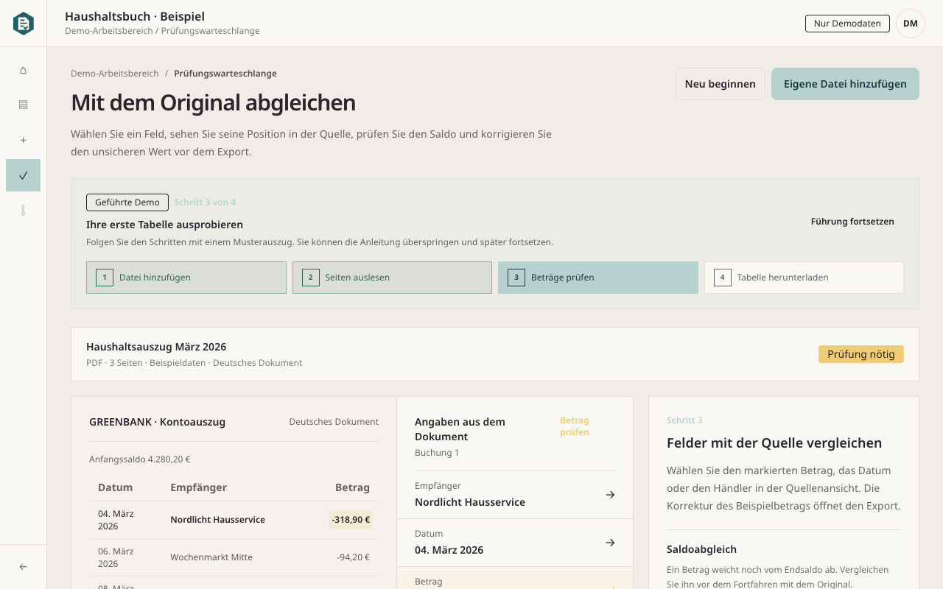Open the table list icon in sidebar
Image resolution: width=943 pixels, height=589 pixels.
click(23, 105)
